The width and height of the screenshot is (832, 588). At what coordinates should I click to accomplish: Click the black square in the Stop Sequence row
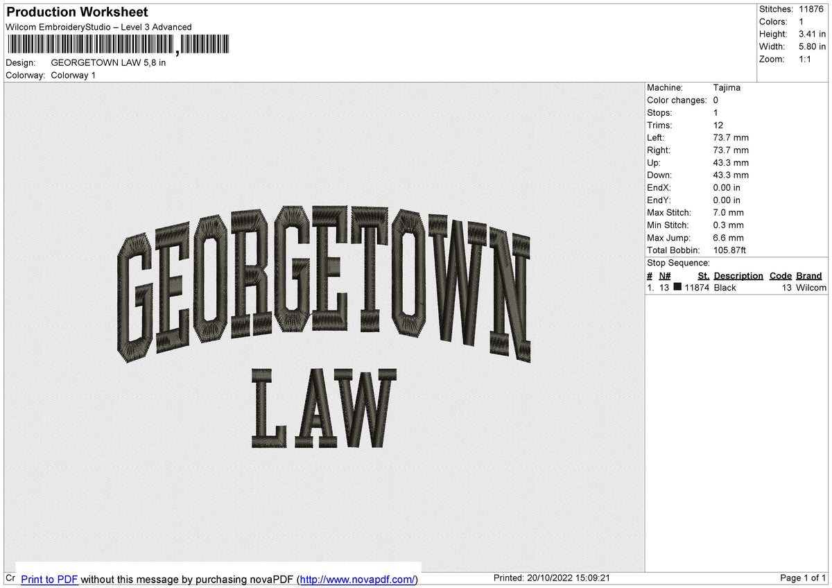[677, 286]
